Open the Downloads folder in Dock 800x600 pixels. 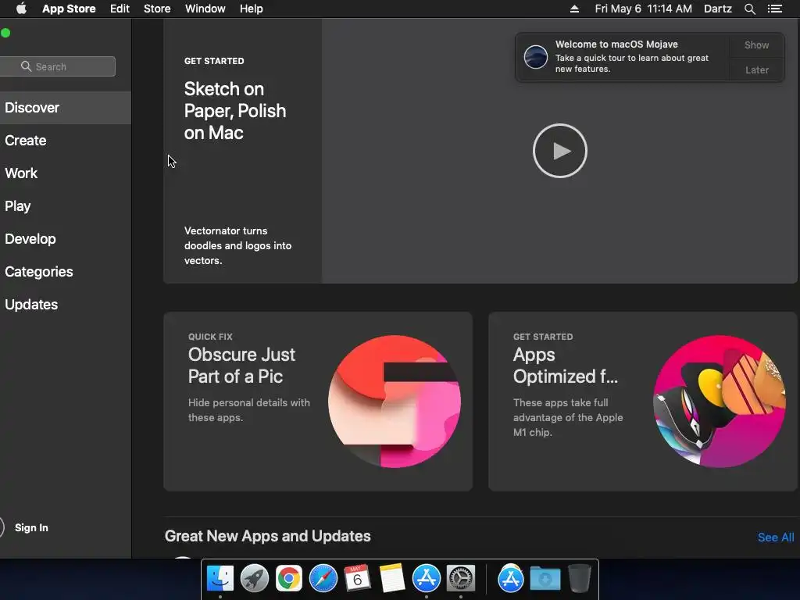[x=545, y=578]
